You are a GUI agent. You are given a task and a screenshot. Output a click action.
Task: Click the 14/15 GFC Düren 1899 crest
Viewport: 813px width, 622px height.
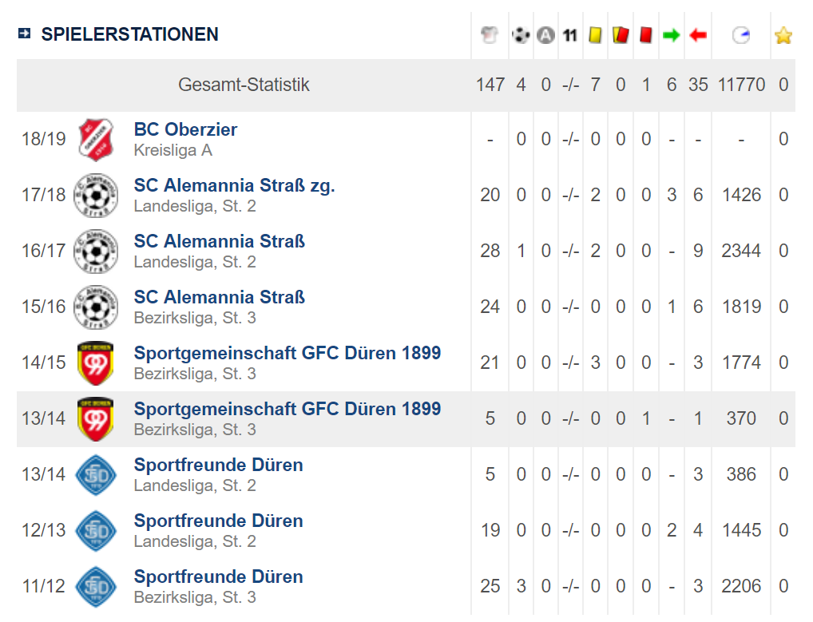(x=96, y=363)
